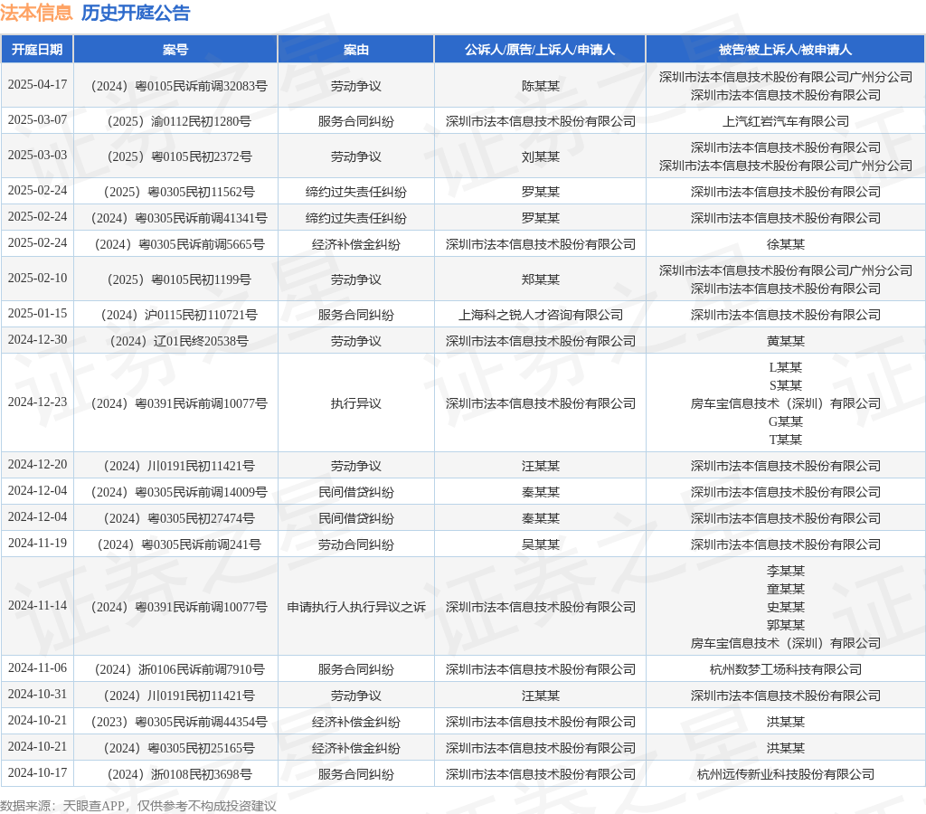
Task: Select the 案号 column header
Action: [175, 50]
